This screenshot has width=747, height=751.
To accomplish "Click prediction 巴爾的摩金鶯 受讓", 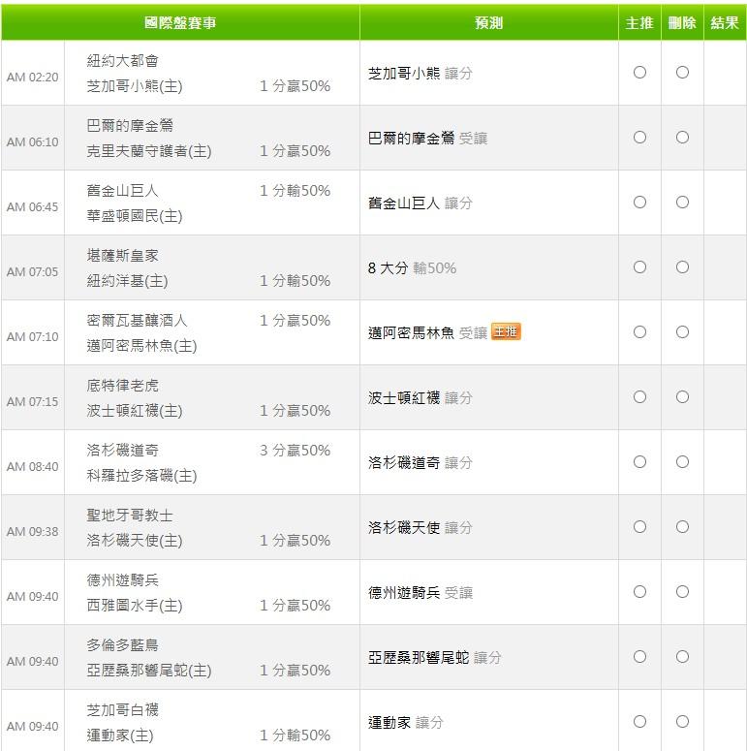I will [x=427, y=138].
